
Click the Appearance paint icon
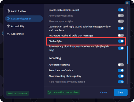click(x=8, y=34)
